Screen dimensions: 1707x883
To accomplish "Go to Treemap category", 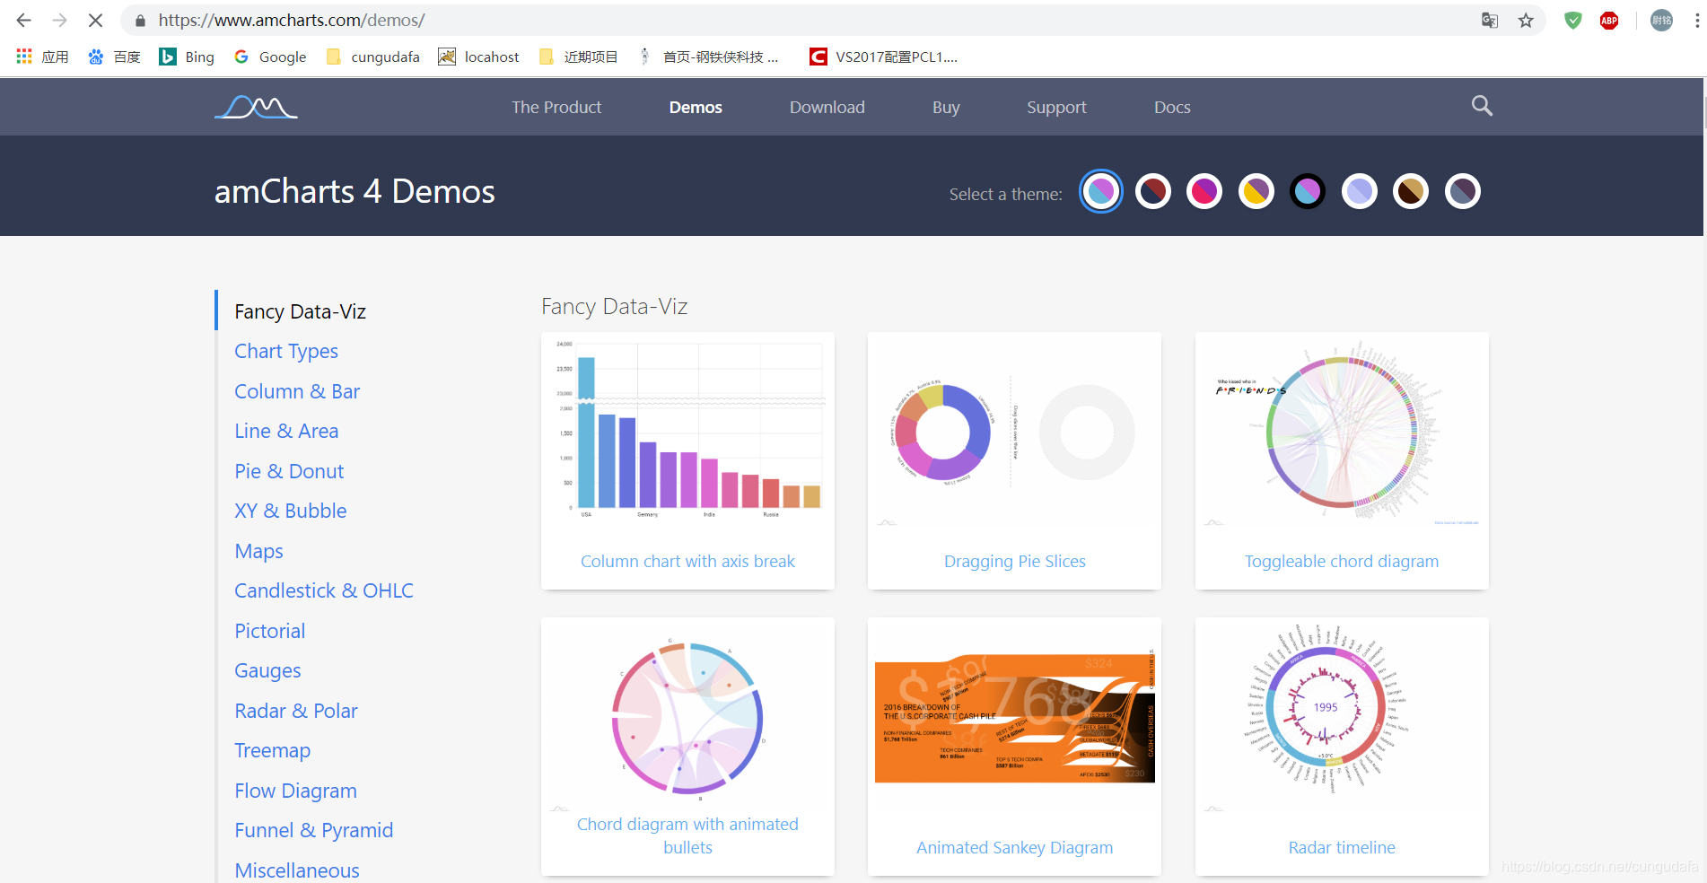I will [x=272, y=750].
